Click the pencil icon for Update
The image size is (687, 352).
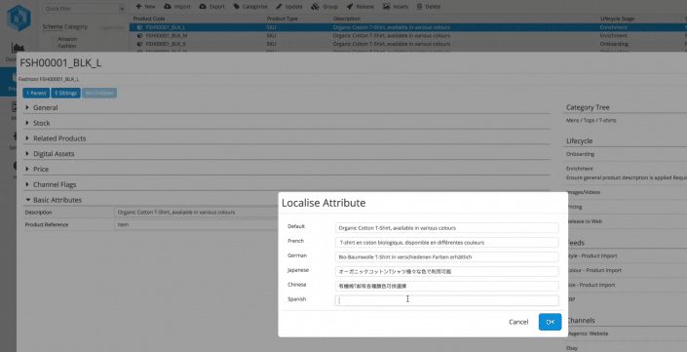(x=279, y=7)
